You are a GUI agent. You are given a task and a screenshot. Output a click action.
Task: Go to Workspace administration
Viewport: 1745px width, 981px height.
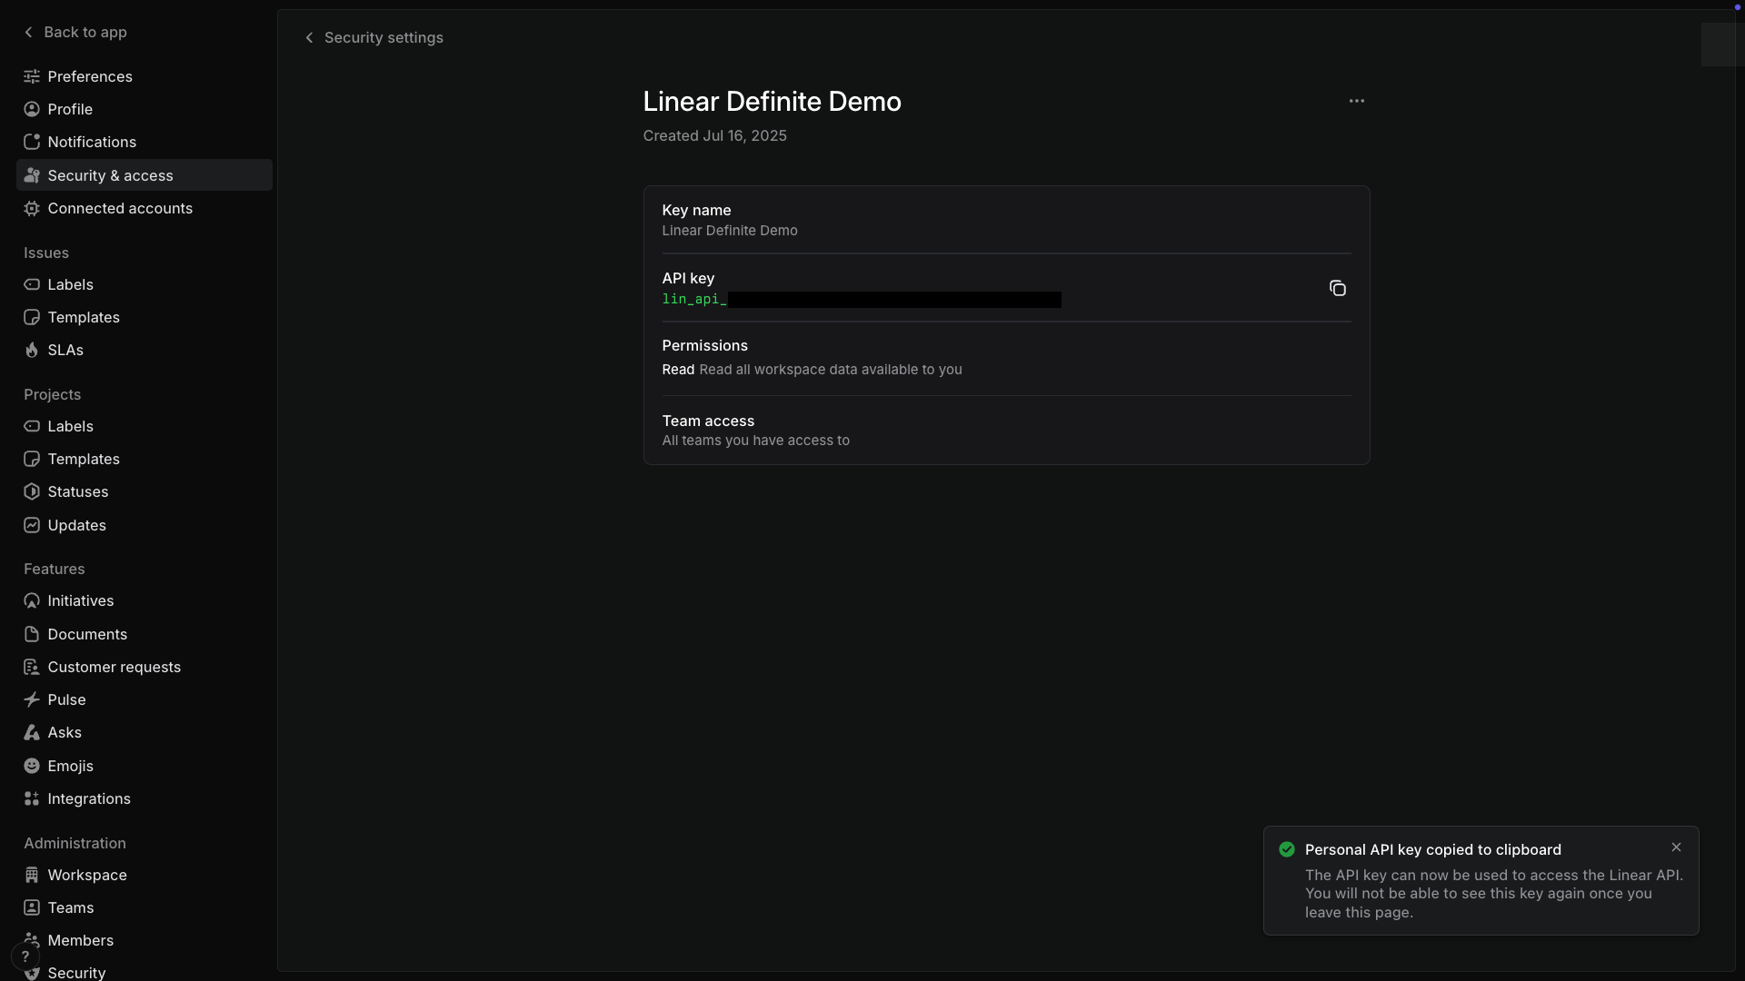(x=86, y=875)
